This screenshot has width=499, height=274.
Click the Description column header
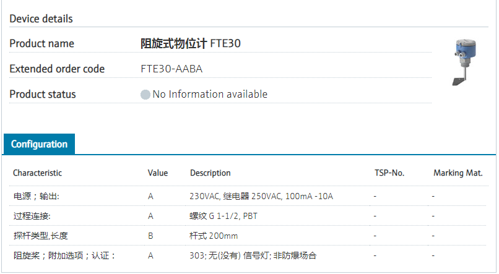click(x=210, y=173)
